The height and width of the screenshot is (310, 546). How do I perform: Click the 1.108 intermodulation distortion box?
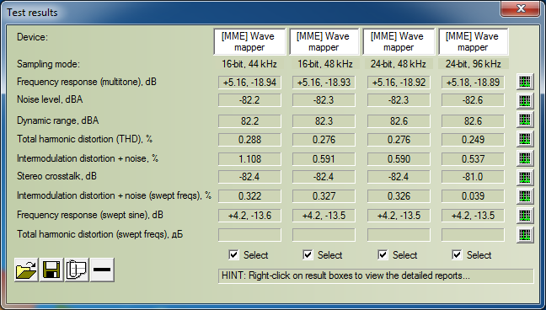click(249, 159)
